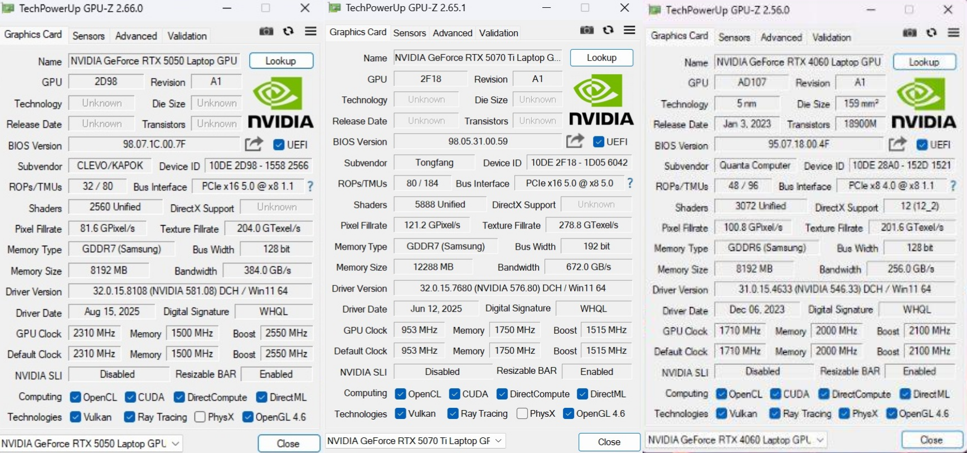Click the Bus Interface question mark for RTX 4060
Image resolution: width=967 pixels, height=453 pixels.
coord(953,186)
